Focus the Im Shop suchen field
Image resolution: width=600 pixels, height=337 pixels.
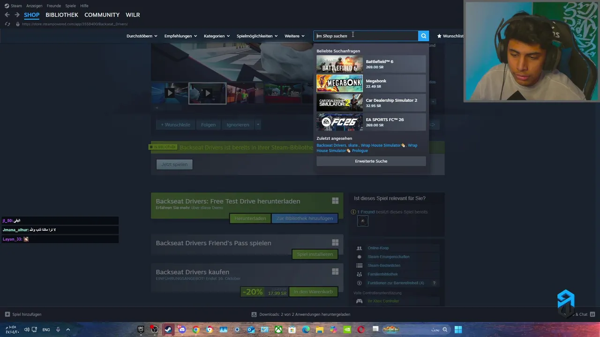coord(366,36)
